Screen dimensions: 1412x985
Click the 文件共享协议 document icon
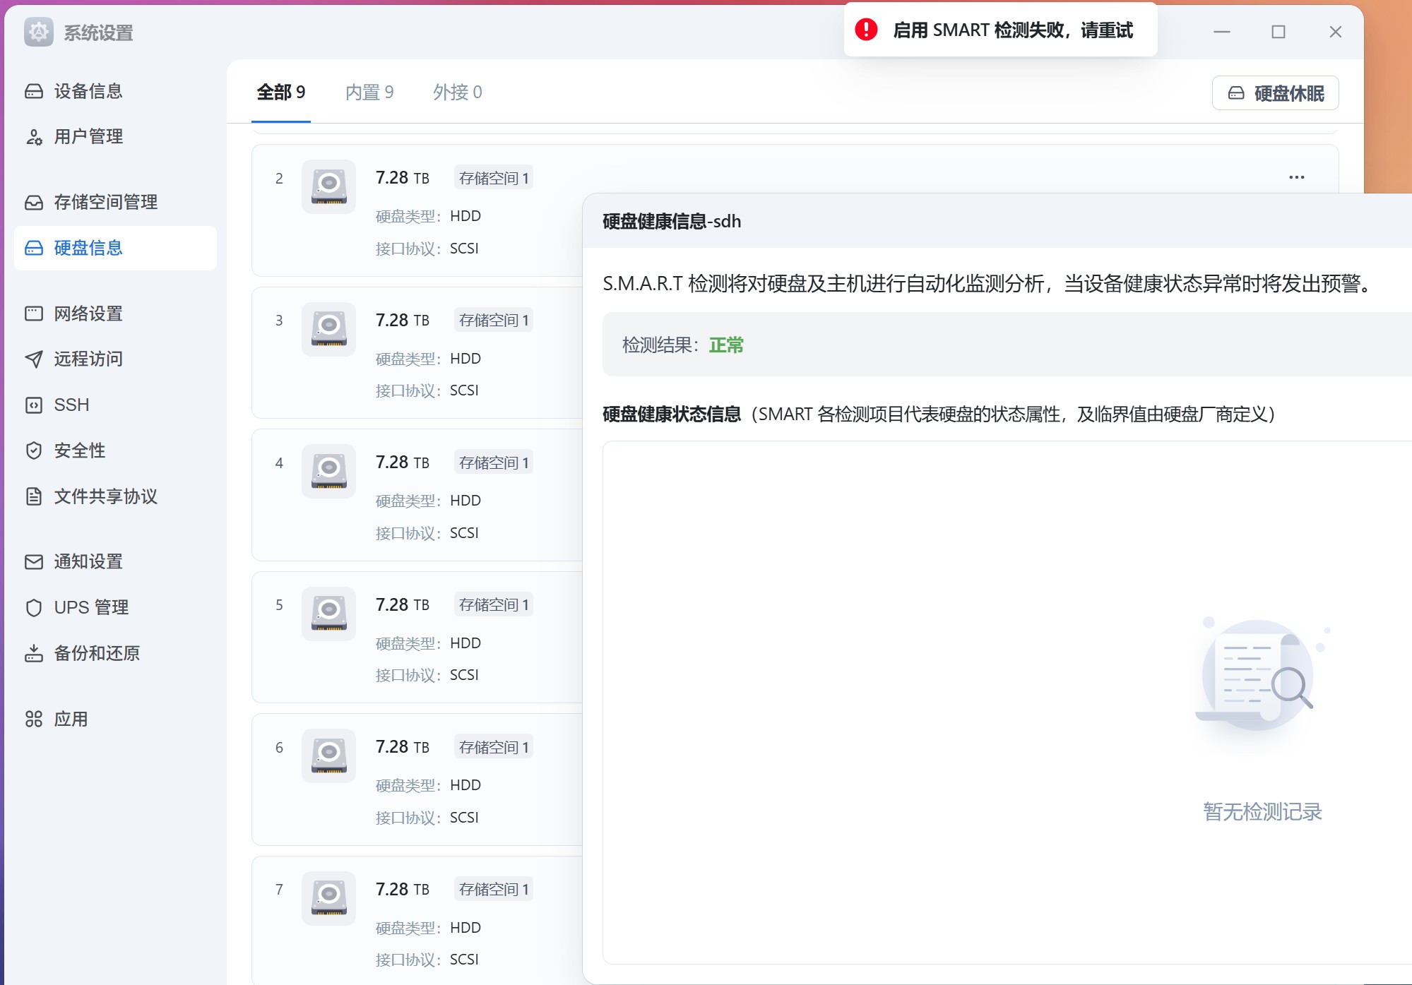click(34, 497)
